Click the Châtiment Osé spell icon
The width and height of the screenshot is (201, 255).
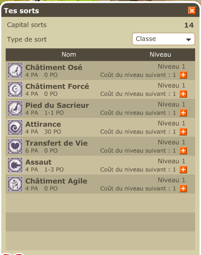[15, 70]
